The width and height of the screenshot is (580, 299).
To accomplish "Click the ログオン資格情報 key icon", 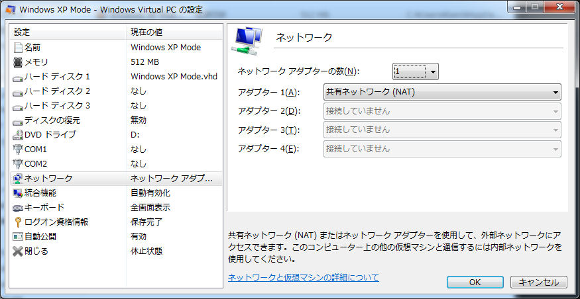I will (x=18, y=222).
